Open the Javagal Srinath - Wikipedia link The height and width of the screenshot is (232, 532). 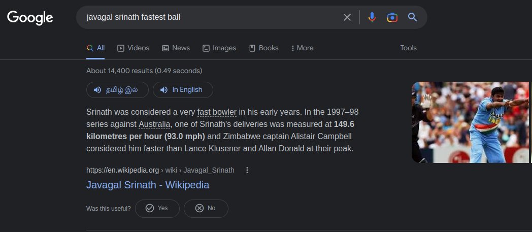[x=148, y=185]
